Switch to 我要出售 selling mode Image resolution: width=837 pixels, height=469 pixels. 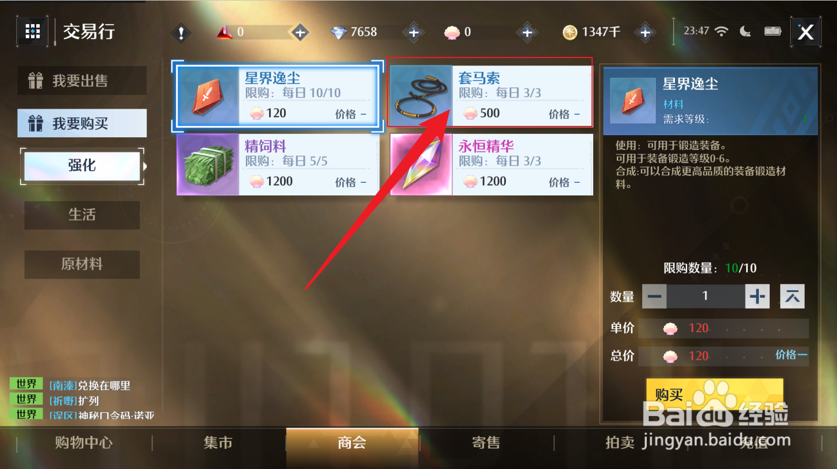(x=82, y=80)
